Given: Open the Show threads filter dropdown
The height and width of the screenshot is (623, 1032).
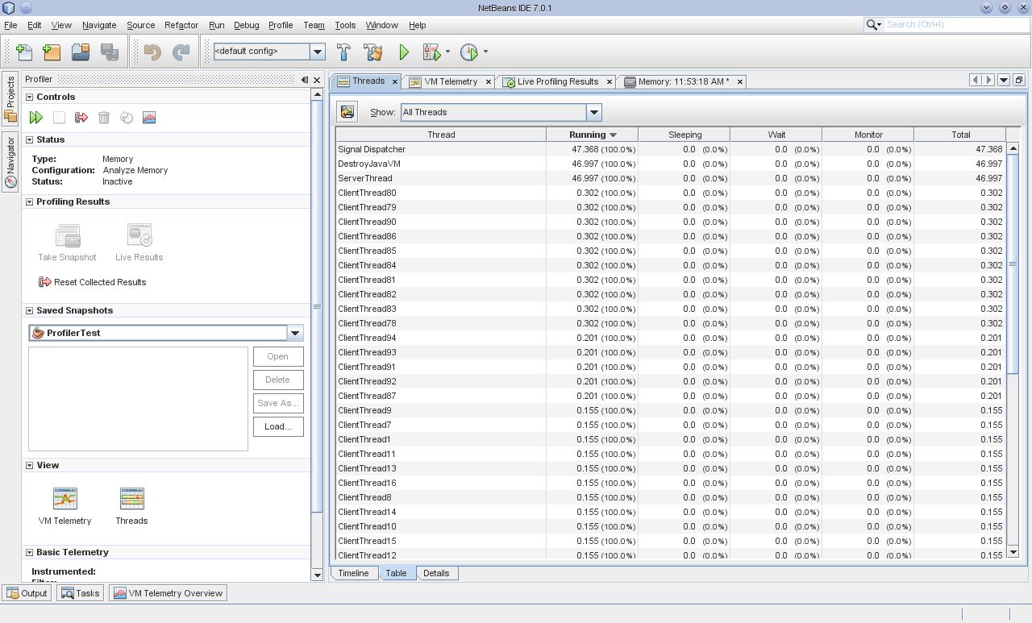Looking at the screenshot, I should (x=594, y=112).
